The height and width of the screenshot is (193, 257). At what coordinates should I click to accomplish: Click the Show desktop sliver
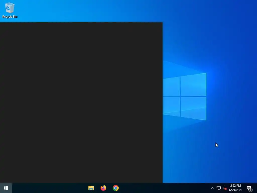(256, 188)
